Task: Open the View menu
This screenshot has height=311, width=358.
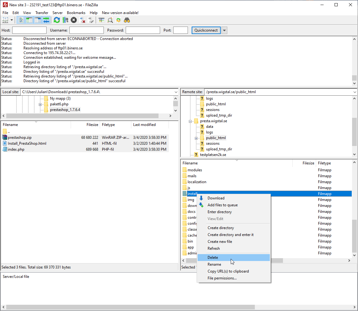Action: pos(27,13)
